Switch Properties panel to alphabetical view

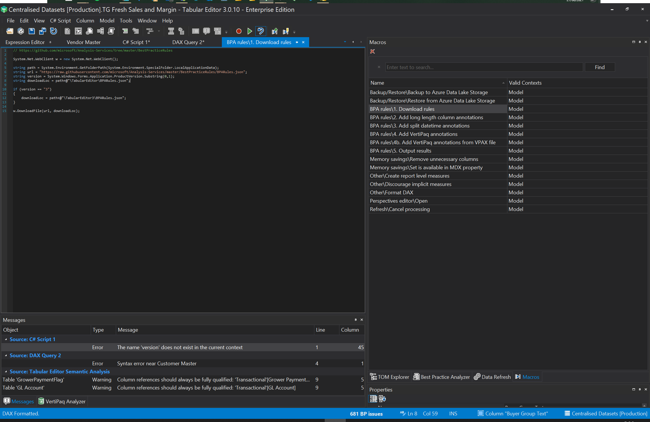point(382,399)
